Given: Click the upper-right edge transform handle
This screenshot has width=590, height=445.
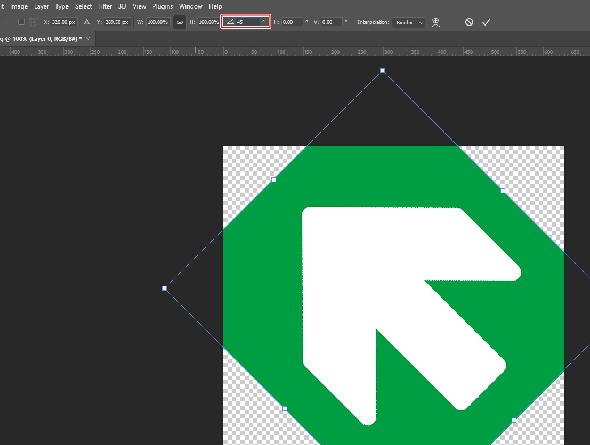Looking at the screenshot, I should click(503, 191).
